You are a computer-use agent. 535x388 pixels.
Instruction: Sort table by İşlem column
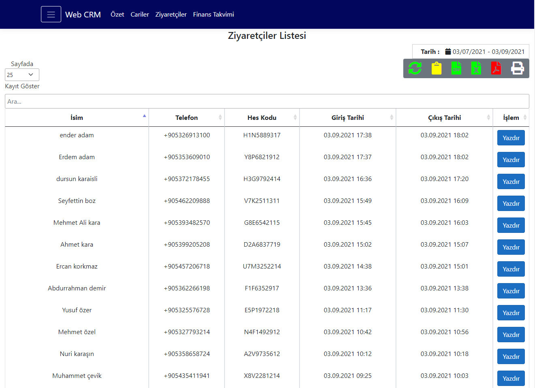point(511,117)
